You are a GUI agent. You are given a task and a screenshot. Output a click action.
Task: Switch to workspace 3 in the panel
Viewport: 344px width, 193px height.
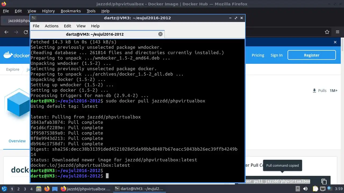point(25,189)
